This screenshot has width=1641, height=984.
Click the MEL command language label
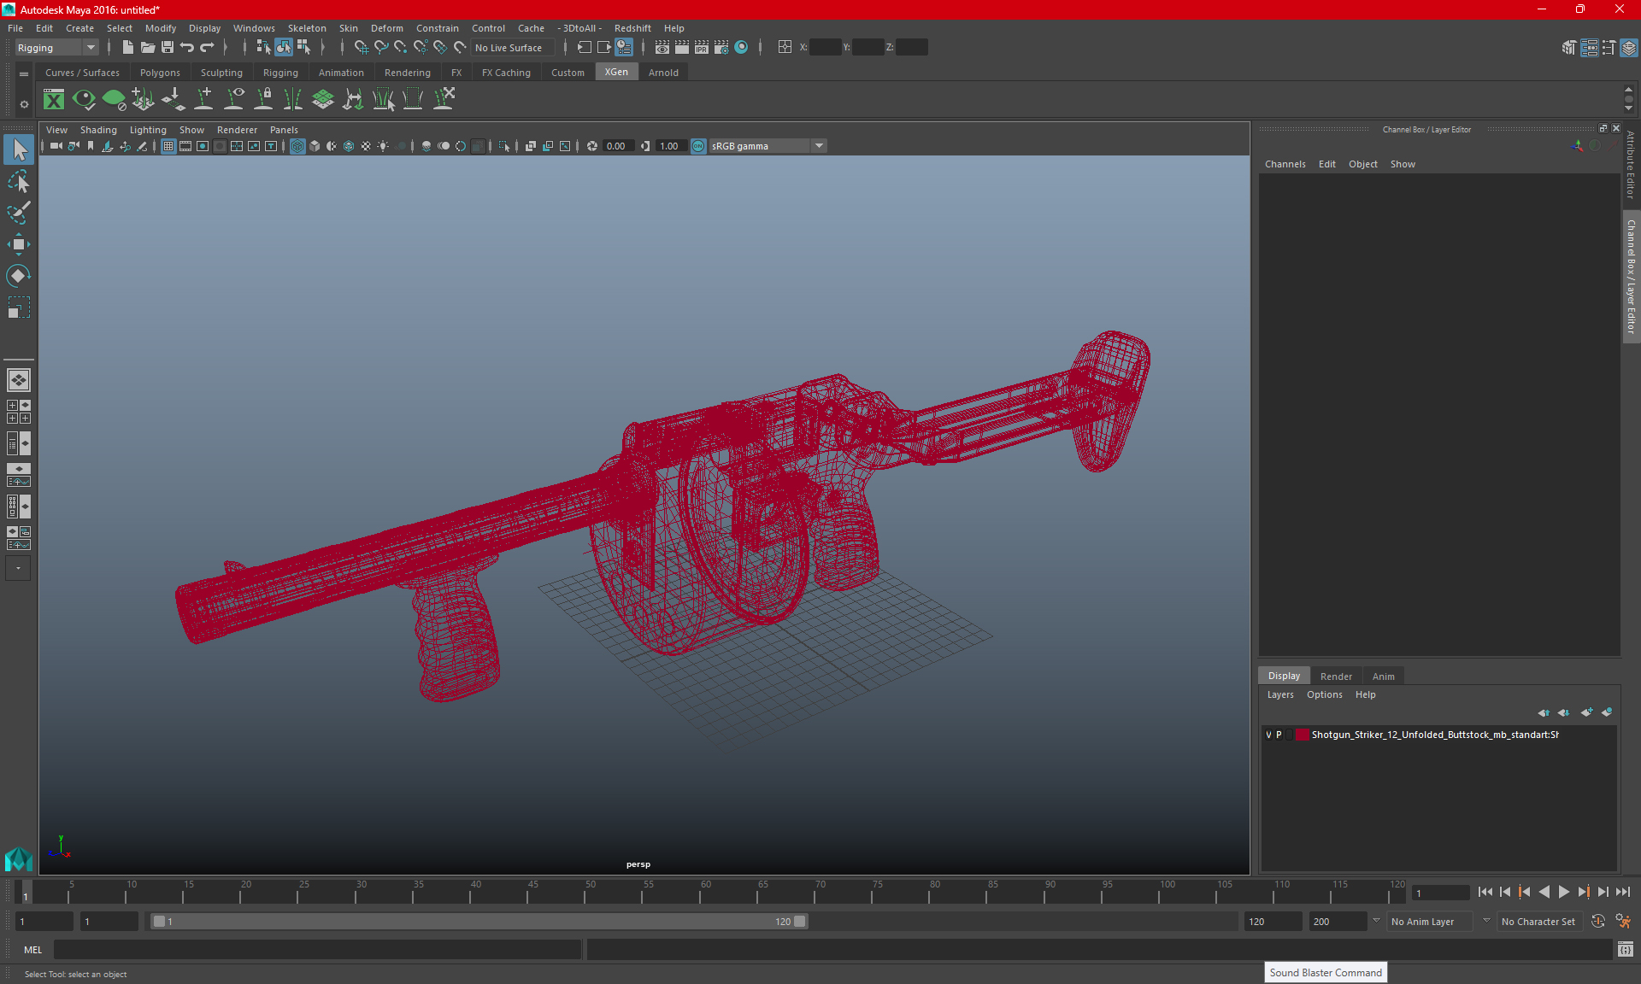click(x=32, y=950)
